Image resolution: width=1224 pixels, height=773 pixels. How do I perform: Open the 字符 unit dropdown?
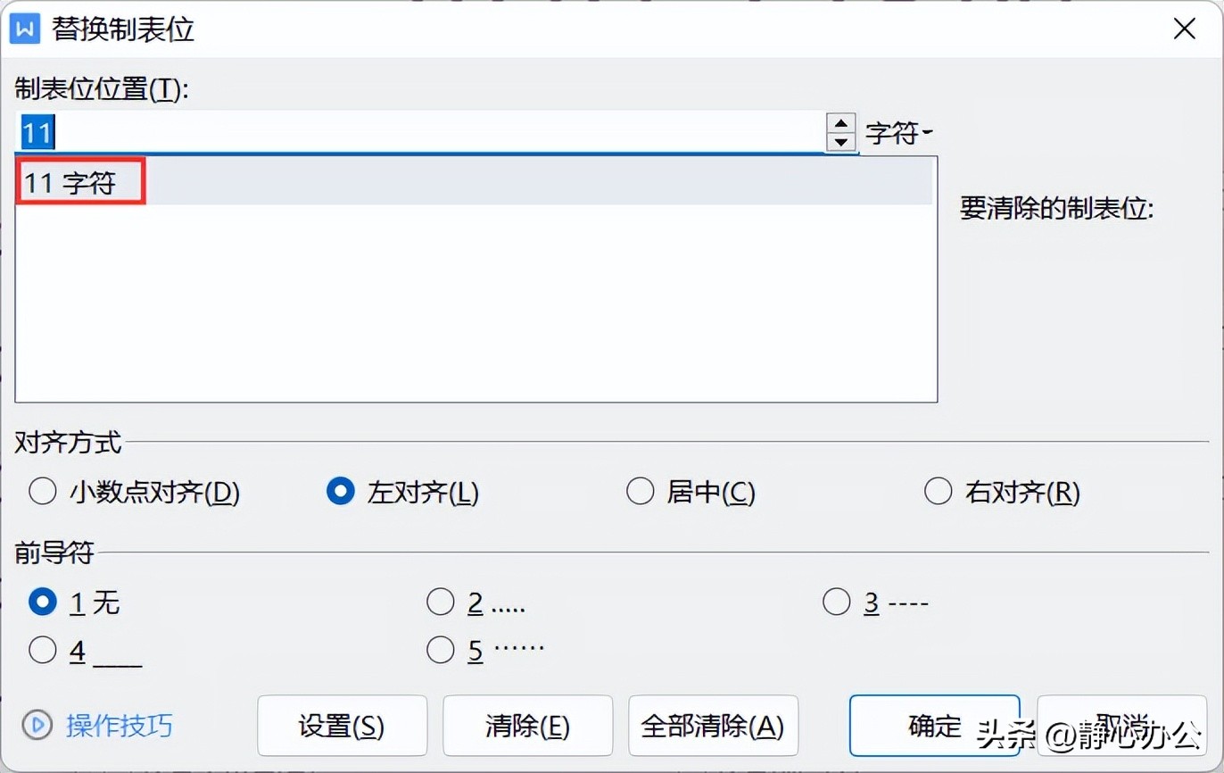coord(898,134)
